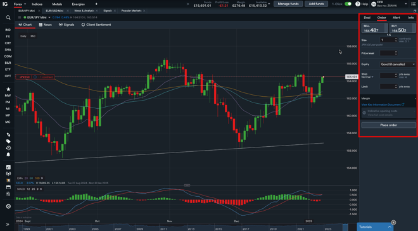Open the signals broadcast icon in sidebar
418x231 pixels.
8,173
